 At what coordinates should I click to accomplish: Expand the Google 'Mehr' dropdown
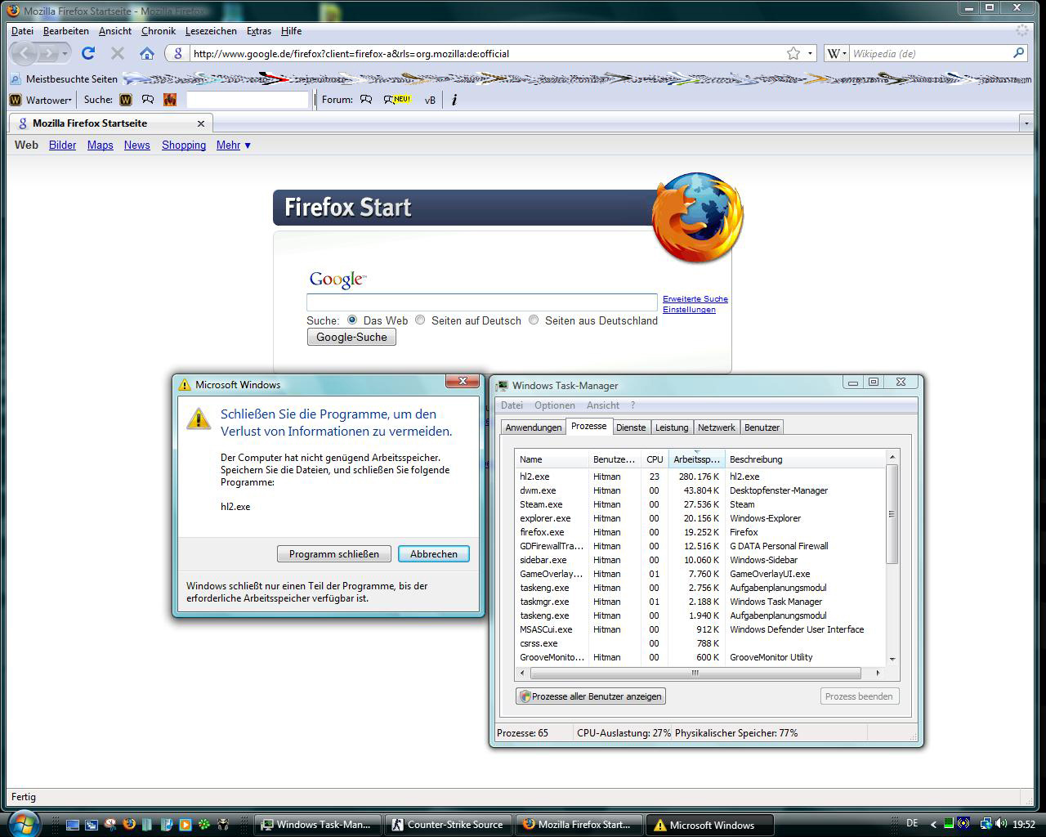click(233, 145)
